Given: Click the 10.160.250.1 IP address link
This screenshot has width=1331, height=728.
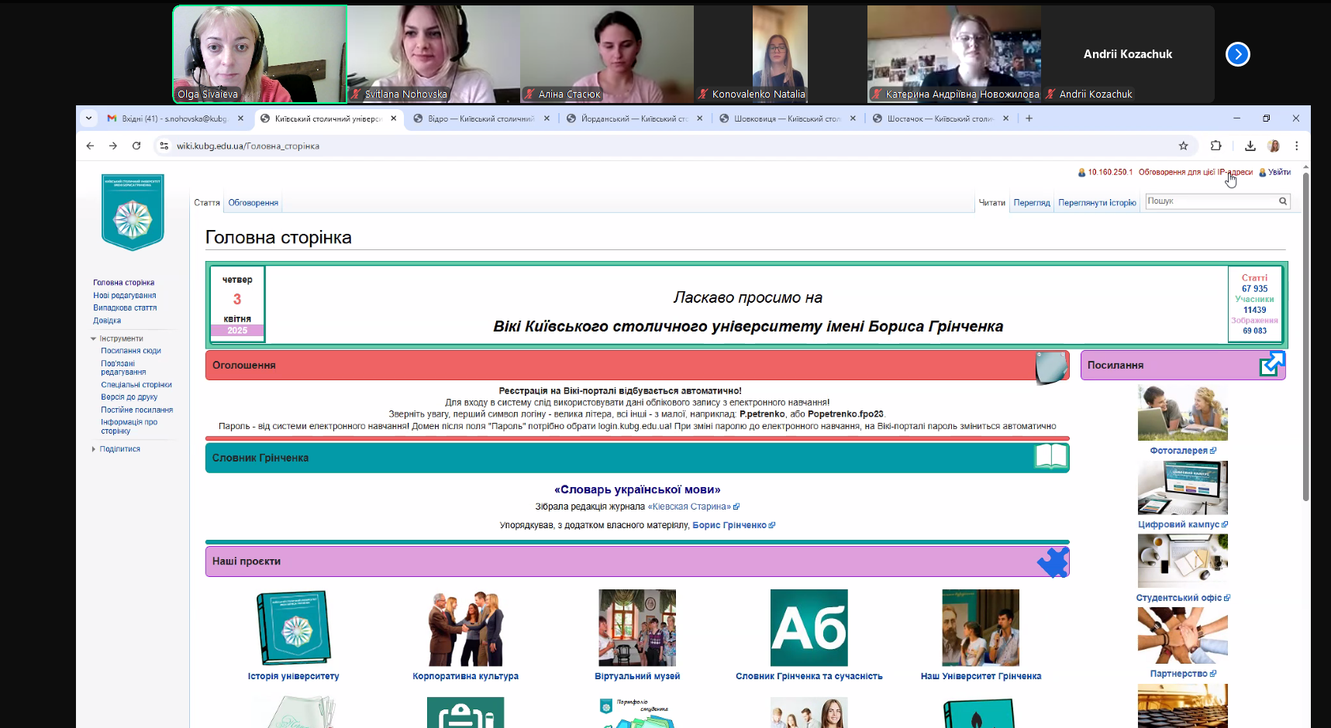Looking at the screenshot, I should [x=1110, y=173].
